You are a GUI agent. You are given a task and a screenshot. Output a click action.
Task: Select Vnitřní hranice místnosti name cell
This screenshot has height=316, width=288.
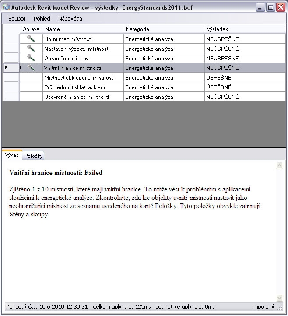[x=83, y=68]
